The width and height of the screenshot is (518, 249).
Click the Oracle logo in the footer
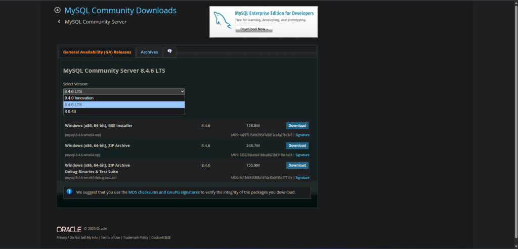pyautogui.click(x=69, y=229)
